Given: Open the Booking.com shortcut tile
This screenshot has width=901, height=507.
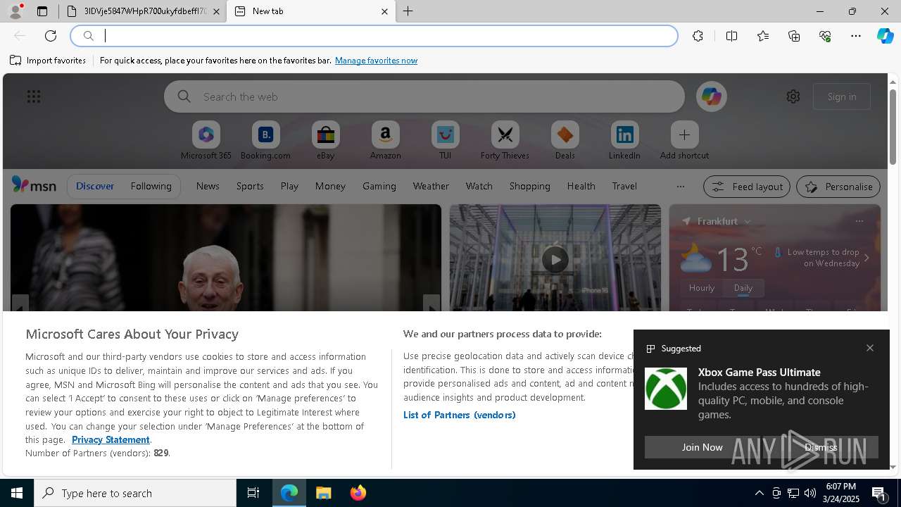Looking at the screenshot, I should point(265,141).
